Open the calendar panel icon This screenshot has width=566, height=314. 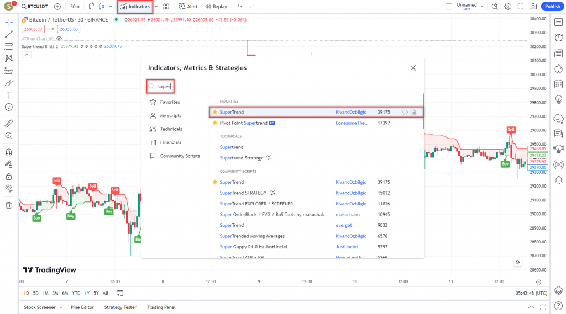tap(558, 84)
